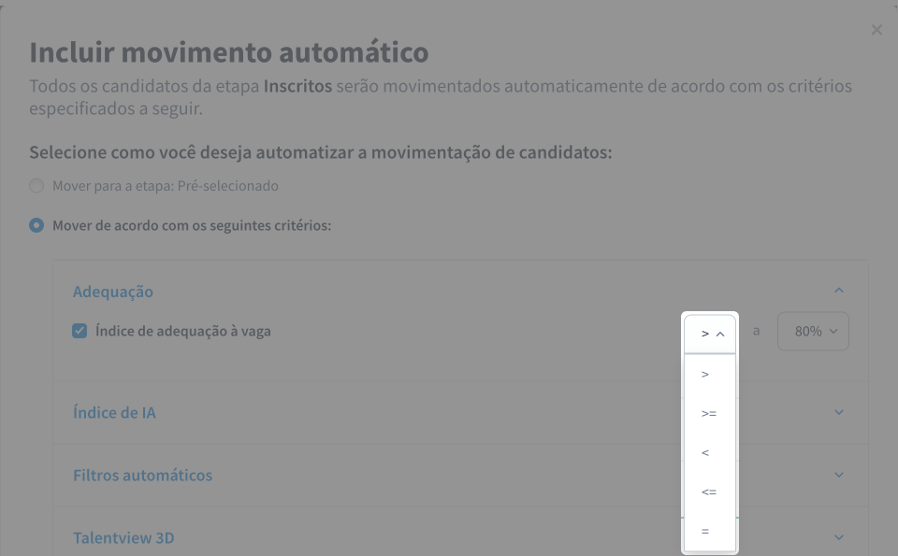
Task: Open the 80% percentage dropdown
Action: [813, 332]
